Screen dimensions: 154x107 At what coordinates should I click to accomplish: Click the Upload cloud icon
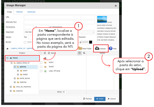pos(97,48)
